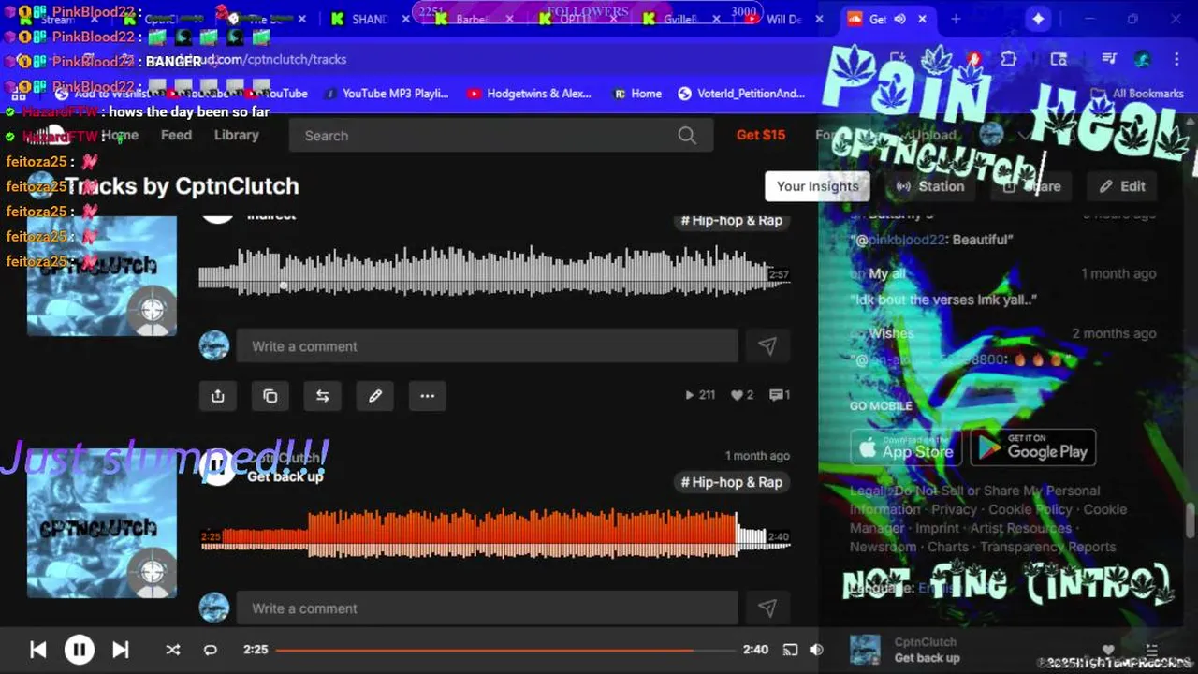Open the All Bookmarks folder
The image size is (1198, 674).
click(x=1138, y=94)
